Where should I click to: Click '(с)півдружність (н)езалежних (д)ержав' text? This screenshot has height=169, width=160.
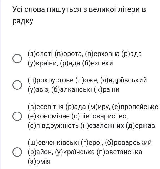coord(91,125)
